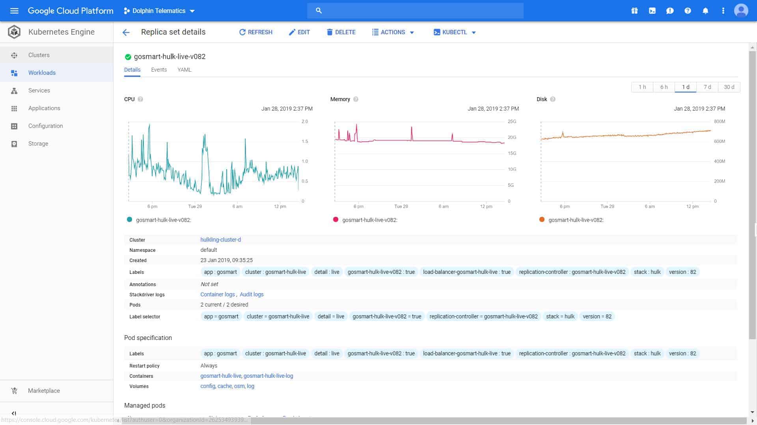Click the Disk chart help icon

[553, 99]
